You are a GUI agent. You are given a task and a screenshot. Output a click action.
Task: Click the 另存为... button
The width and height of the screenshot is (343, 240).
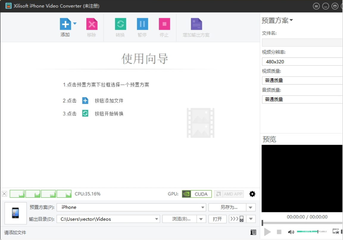pyautogui.click(x=227, y=207)
